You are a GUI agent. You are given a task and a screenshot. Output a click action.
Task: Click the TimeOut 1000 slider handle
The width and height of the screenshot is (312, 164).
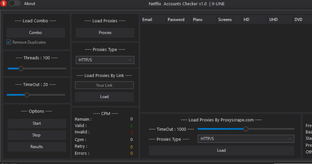[246, 129]
